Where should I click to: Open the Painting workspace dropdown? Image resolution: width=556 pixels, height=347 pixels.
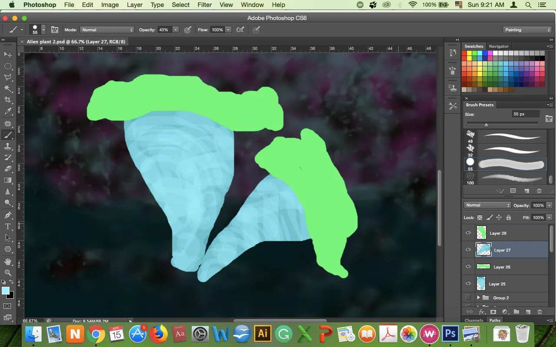pyautogui.click(x=527, y=30)
